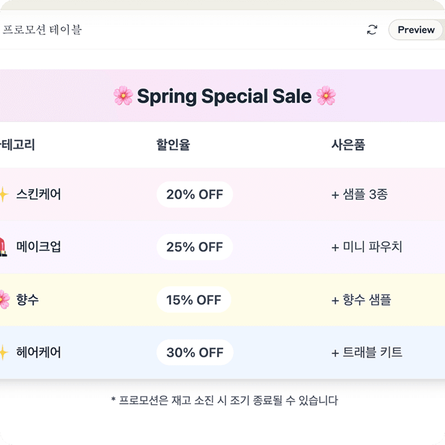The width and height of the screenshot is (445, 445).
Task: Click the 30% OFF badge
Action: pyautogui.click(x=195, y=352)
